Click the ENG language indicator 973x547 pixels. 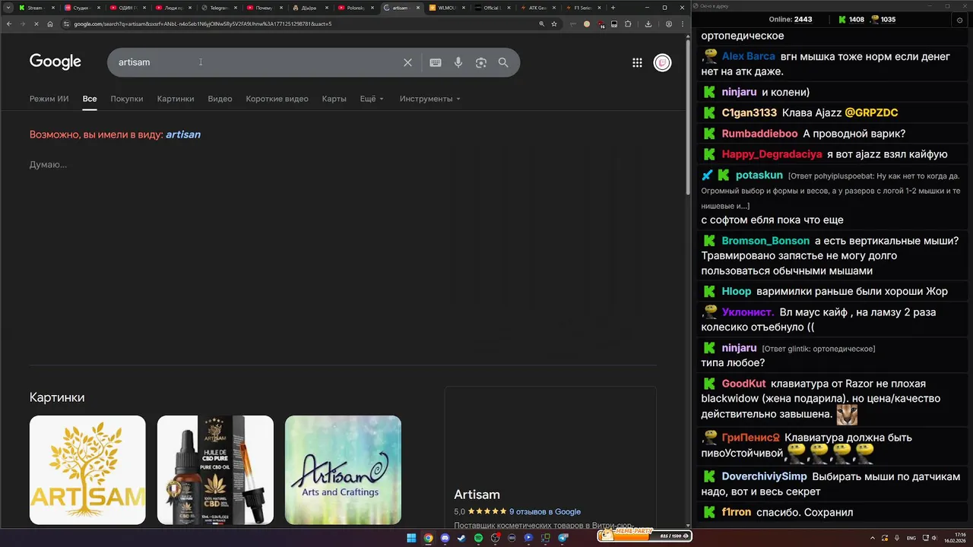[x=911, y=538]
